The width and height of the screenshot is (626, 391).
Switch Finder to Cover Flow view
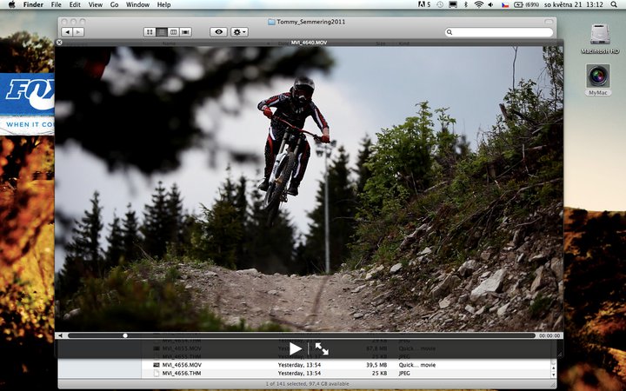pos(186,32)
